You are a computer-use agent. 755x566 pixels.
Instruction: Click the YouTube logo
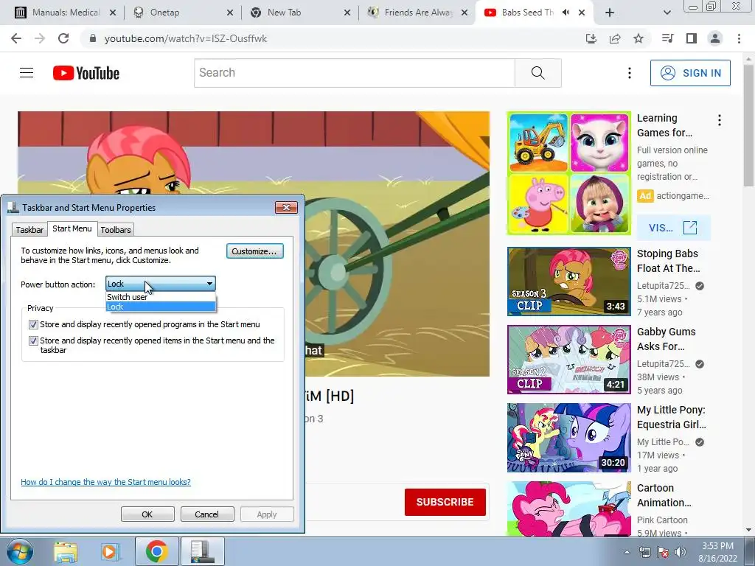(x=86, y=73)
